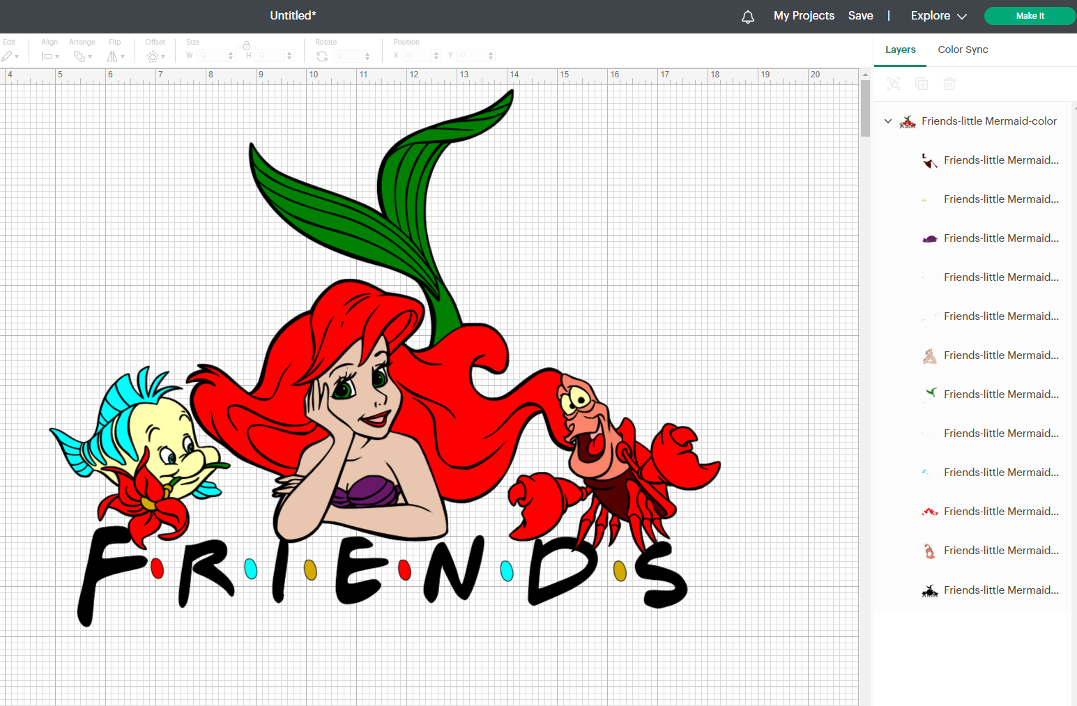
Task: Click the Delete trash icon in Layers panel
Action: click(x=949, y=84)
